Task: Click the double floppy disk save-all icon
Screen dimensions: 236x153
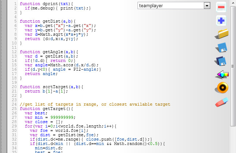Action: [x=221, y=61]
